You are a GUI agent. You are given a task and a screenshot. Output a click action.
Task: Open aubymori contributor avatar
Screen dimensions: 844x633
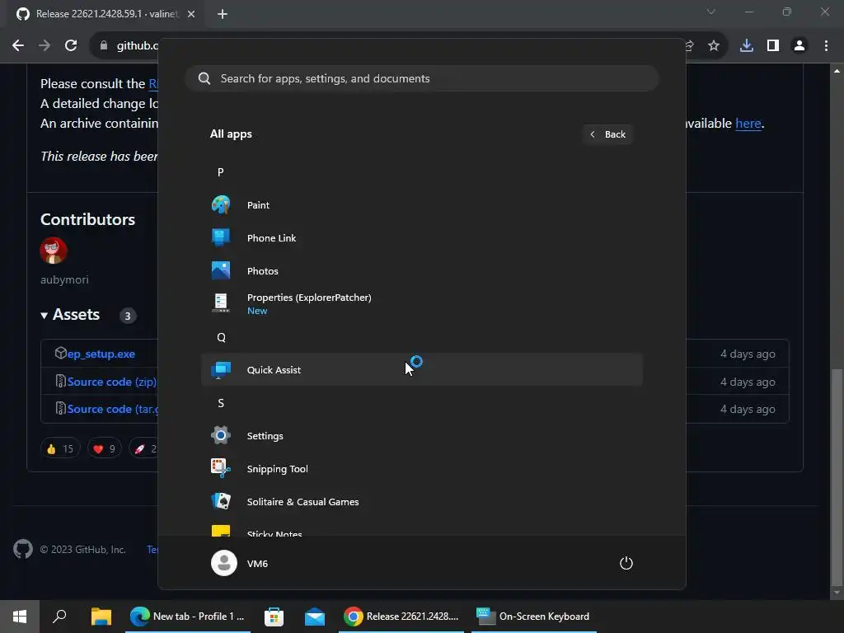tap(54, 251)
